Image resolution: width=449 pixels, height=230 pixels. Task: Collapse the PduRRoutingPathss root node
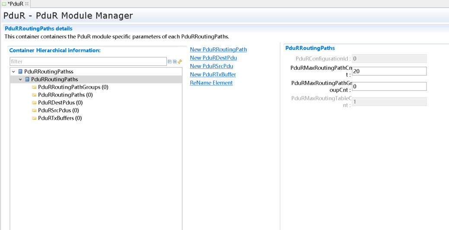(x=13, y=71)
